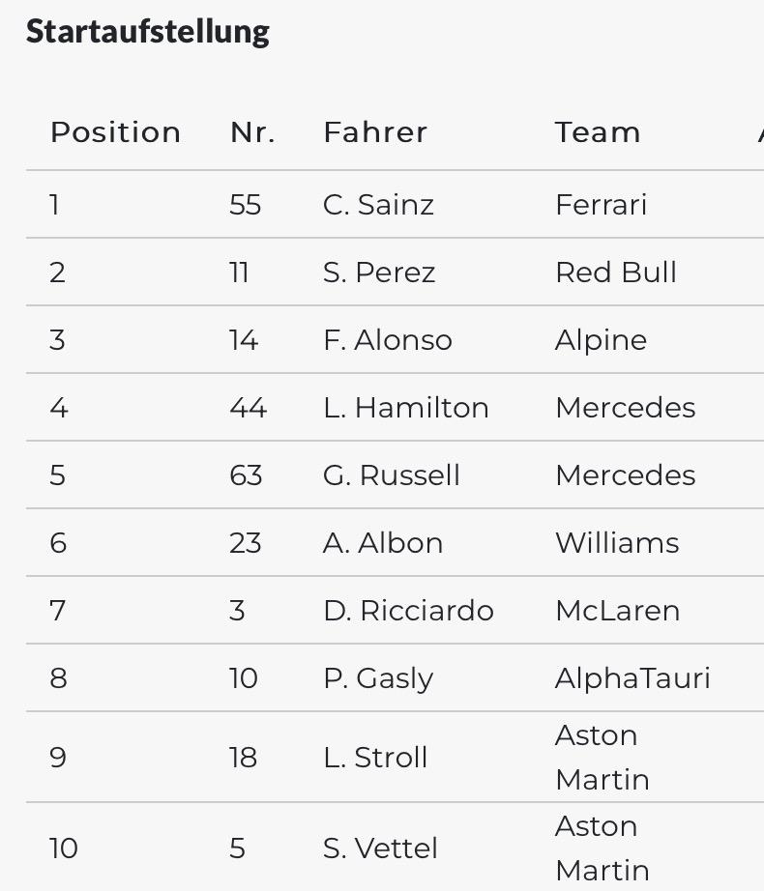Viewport: 764px width, 891px height.
Task: Click driver name C. Sainz
Action: pyautogui.click(x=378, y=205)
